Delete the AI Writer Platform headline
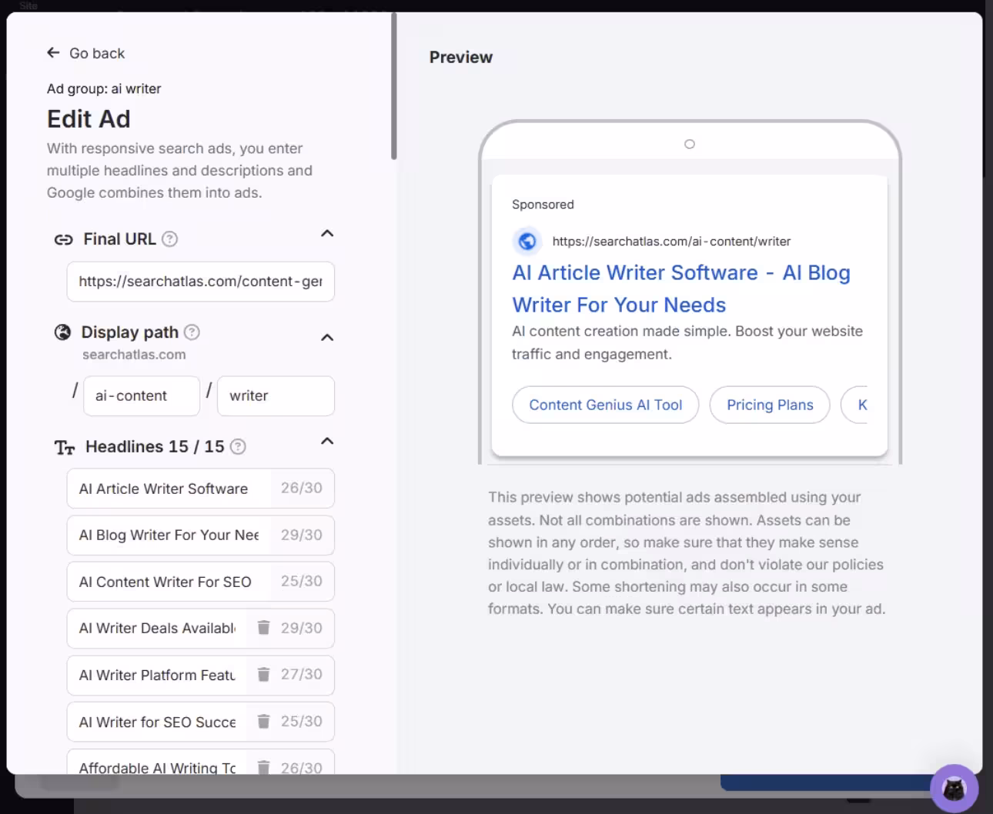The width and height of the screenshot is (993, 814). point(263,675)
